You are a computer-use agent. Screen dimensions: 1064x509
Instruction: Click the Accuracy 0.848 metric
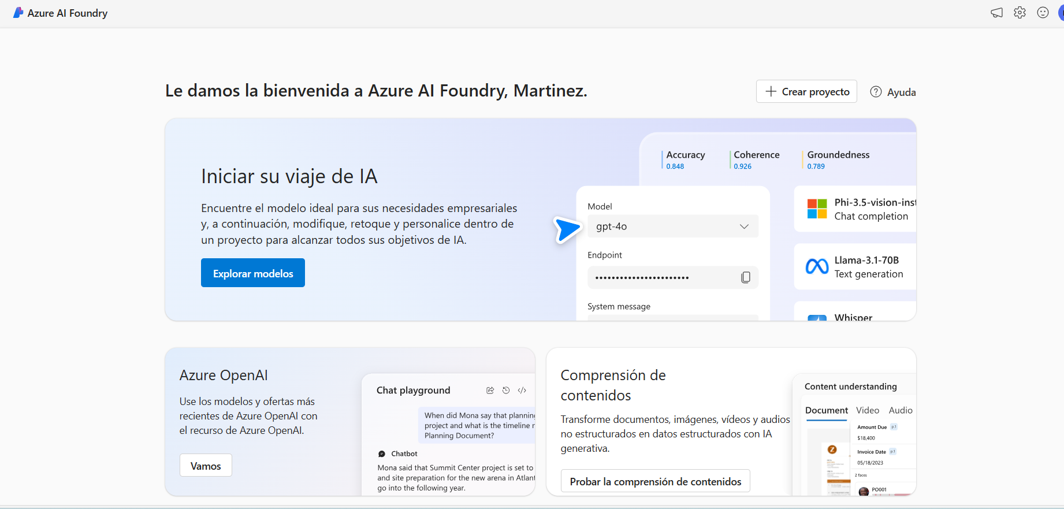(685, 159)
